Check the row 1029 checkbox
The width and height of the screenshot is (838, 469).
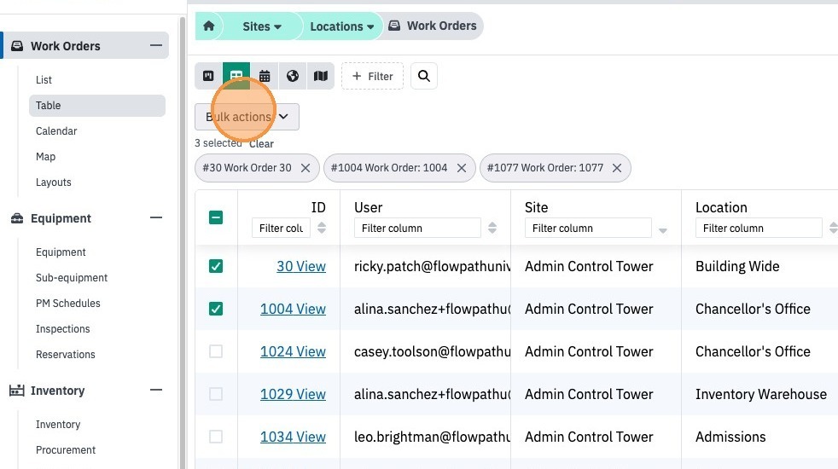click(216, 394)
